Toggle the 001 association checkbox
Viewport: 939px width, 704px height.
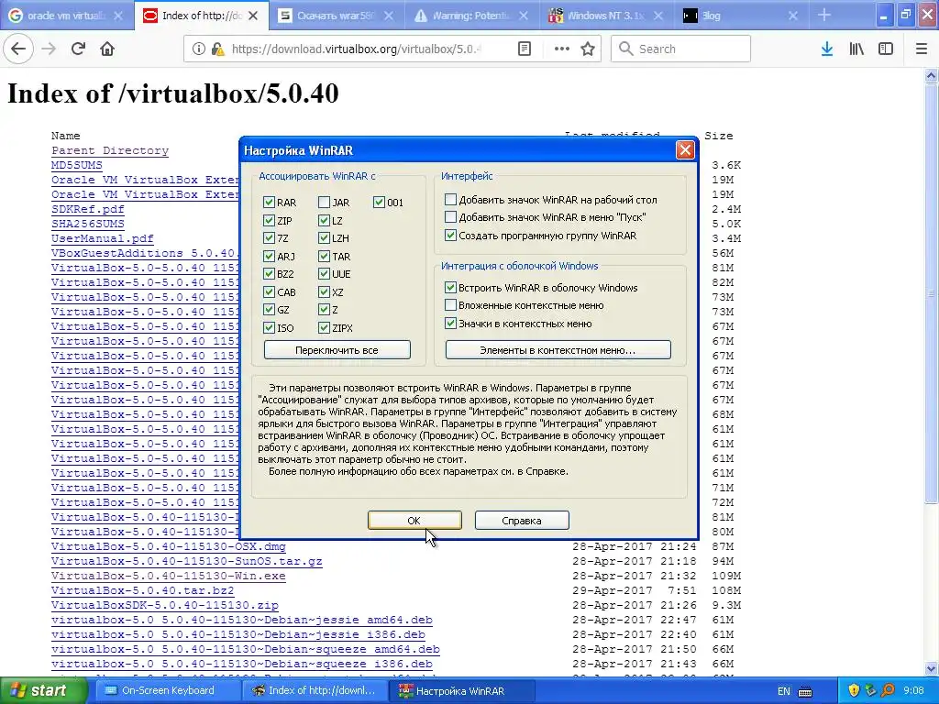379,203
